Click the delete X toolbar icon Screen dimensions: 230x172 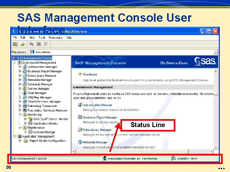point(46,44)
